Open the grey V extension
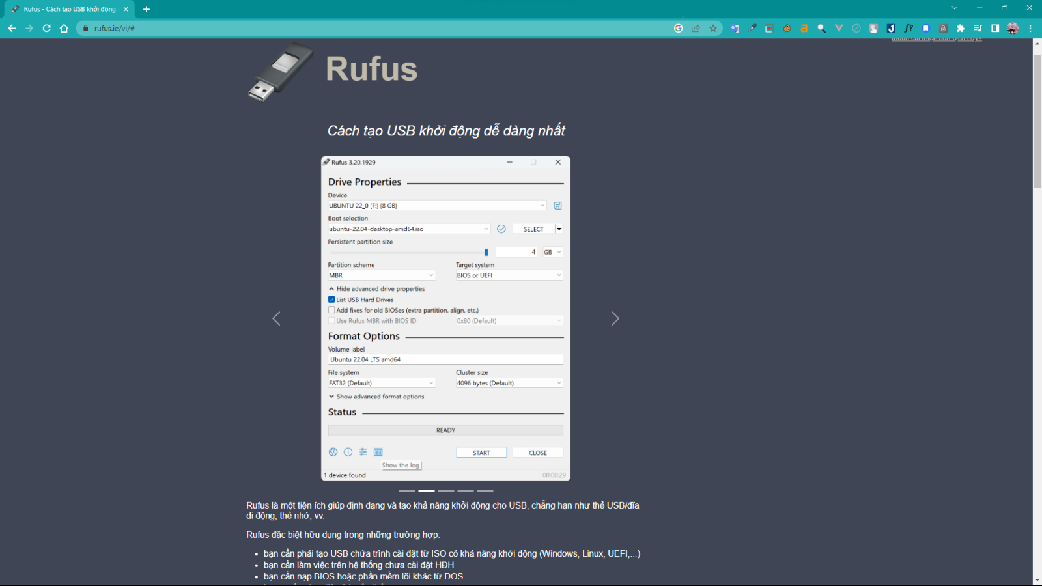Image resolution: width=1042 pixels, height=586 pixels. [839, 28]
